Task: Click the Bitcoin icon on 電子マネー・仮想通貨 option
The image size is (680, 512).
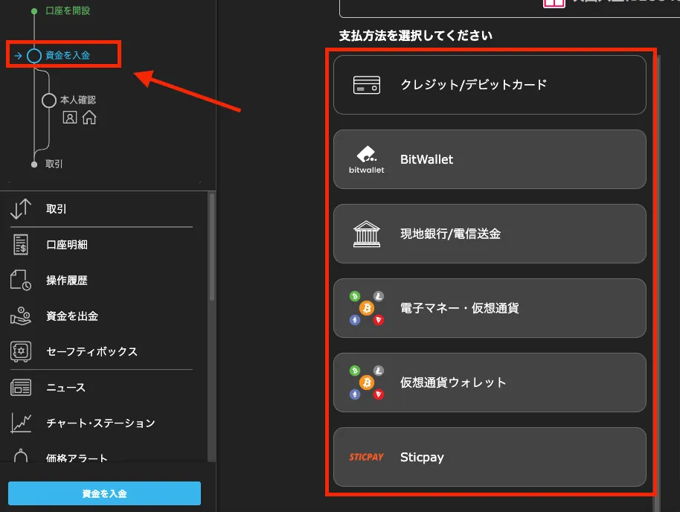Action: [366, 308]
